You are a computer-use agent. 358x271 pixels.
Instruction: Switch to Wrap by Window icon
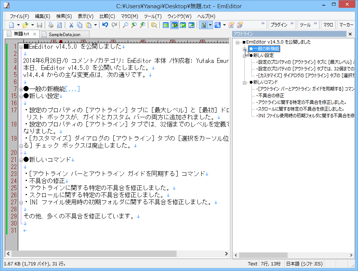[183, 25]
